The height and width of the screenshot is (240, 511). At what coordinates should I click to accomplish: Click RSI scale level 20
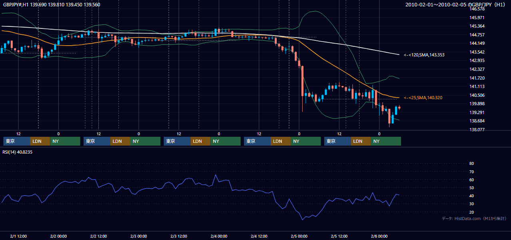pos(471,212)
